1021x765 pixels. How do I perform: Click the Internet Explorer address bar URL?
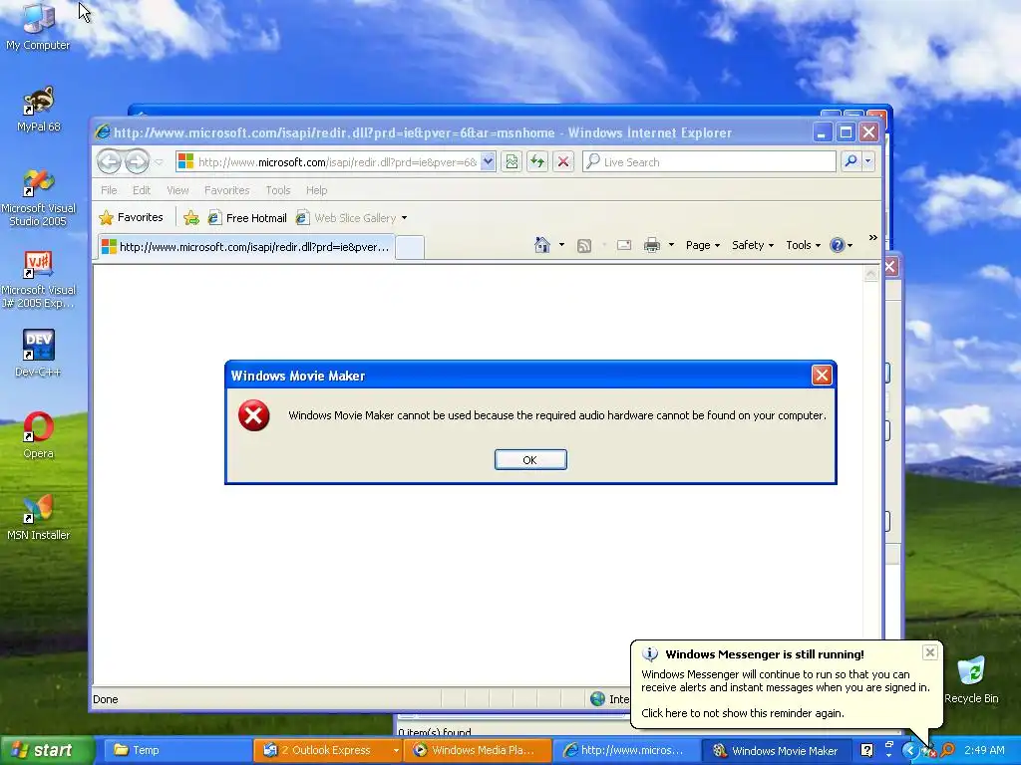[337, 162]
